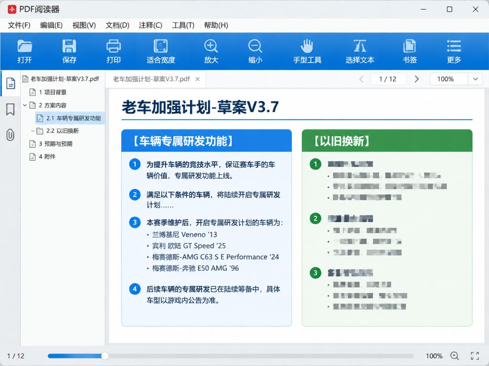Click the 100% zoom input box
The height and width of the screenshot is (366, 489).
click(449, 79)
